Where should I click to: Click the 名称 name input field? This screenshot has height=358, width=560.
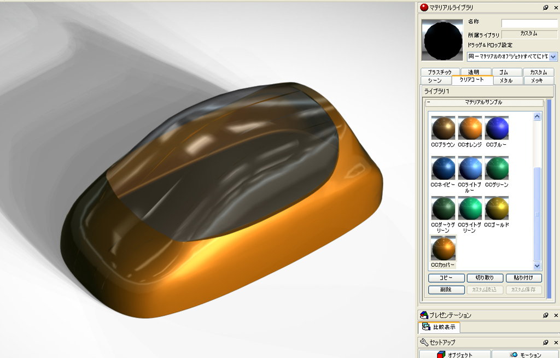529,24
